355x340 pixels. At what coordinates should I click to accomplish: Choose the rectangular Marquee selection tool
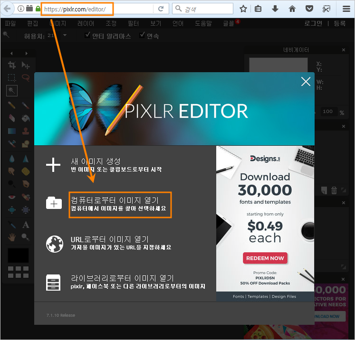pyautogui.click(x=12, y=77)
